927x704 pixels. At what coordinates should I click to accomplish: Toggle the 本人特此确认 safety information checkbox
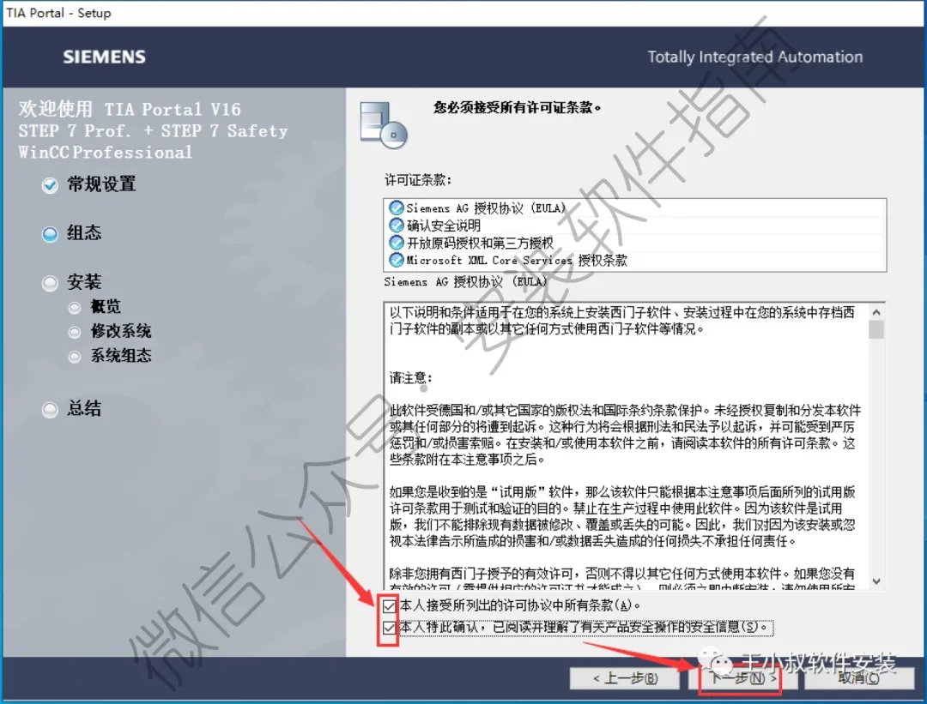(x=389, y=627)
